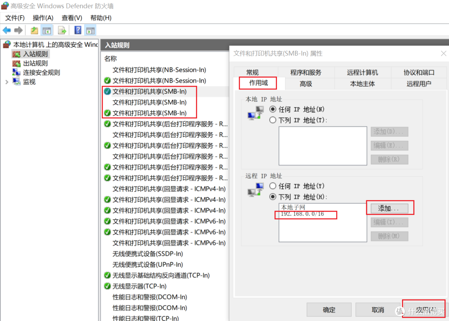Switch to the 远程计算机 tab

[x=362, y=72]
